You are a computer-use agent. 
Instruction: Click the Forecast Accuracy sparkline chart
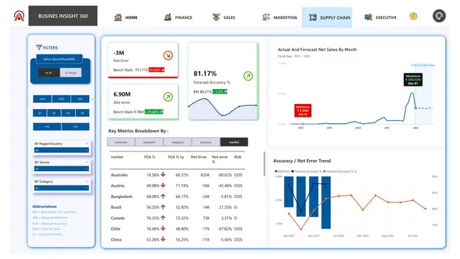(x=223, y=108)
